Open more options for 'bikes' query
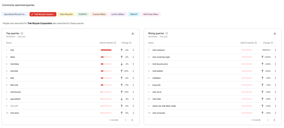Image resolution: width=284 pixels, height=128 pixels. coord(133,57)
